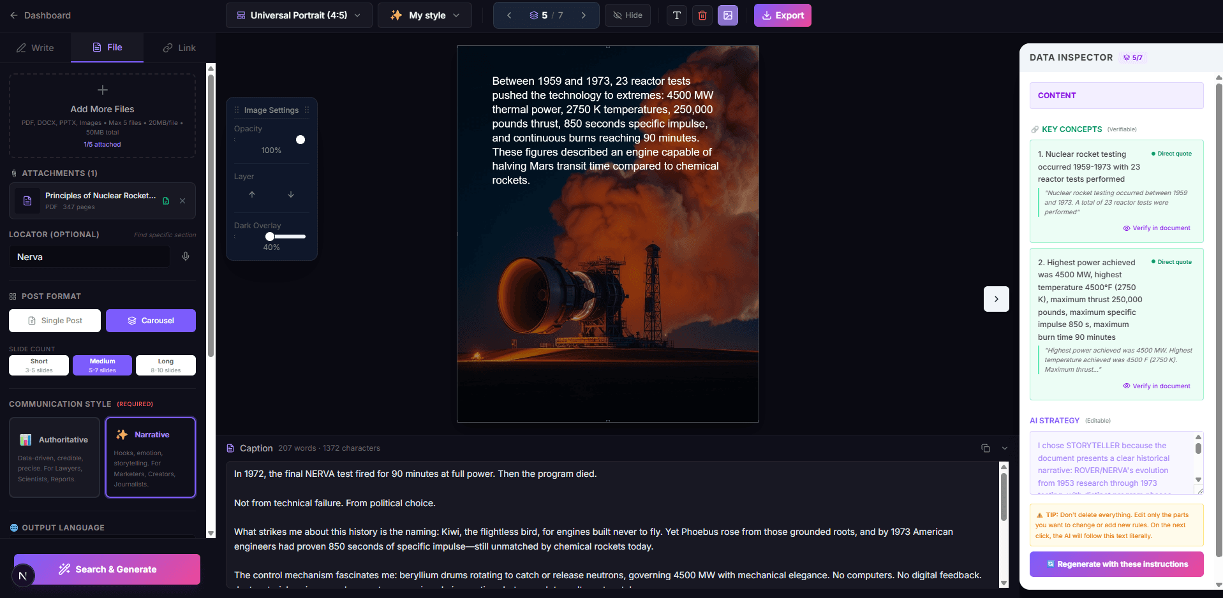Move the image layer up in Image Settings
1223x598 pixels.
pyautogui.click(x=252, y=194)
